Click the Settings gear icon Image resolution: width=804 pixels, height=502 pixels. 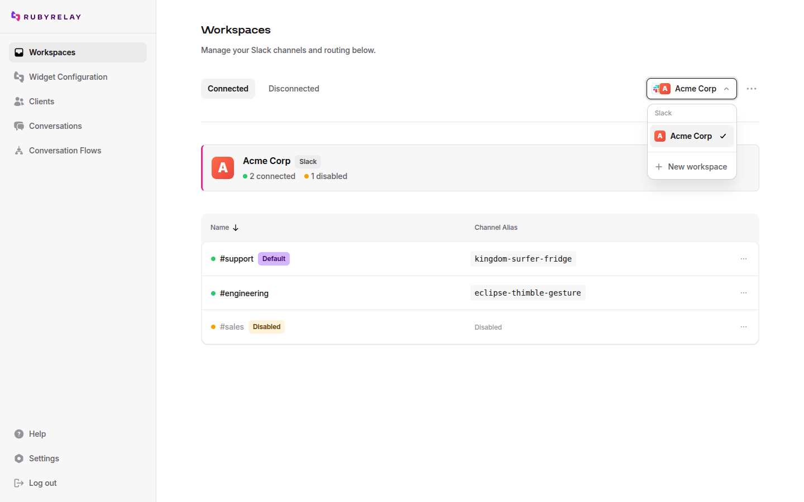tap(19, 458)
